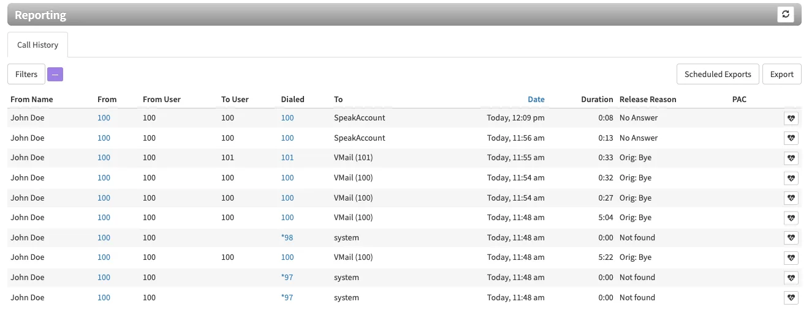Sort by the Date column header
The height and width of the screenshot is (318, 809).
pyautogui.click(x=536, y=99)
